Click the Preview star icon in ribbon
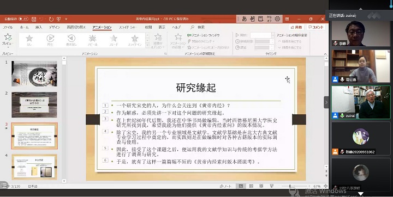This screenshot has width=393, height=197. click(x=8, y=37)
